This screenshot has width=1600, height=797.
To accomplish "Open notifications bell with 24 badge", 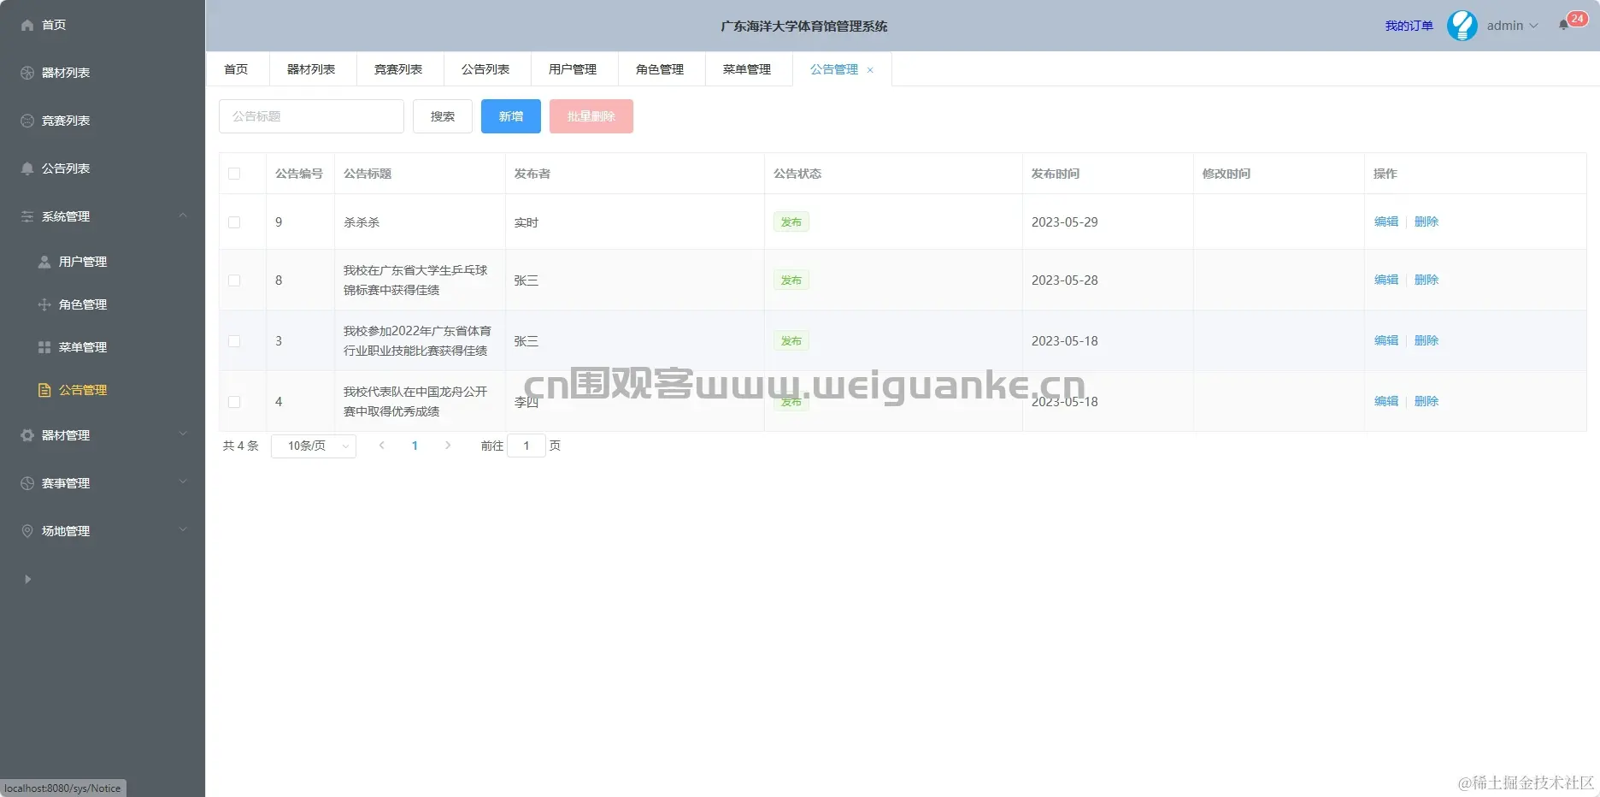I will click(x=1563, y=25).
